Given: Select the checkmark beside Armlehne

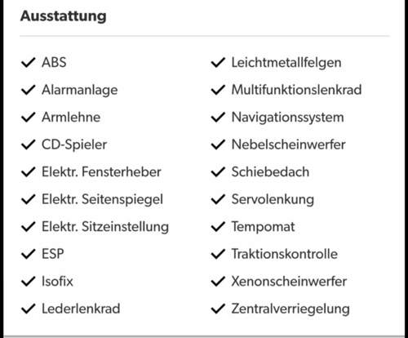Looking at the screenshot, I should [28, 118].
